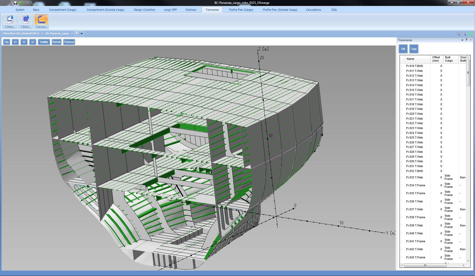Expand the quick access toolbar menu
The width and height of the screenshot is (475, 276).
[34, 3]
